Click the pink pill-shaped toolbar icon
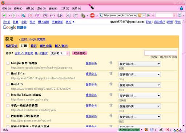The height and width of the screenshot is (133, 186). 52,15
